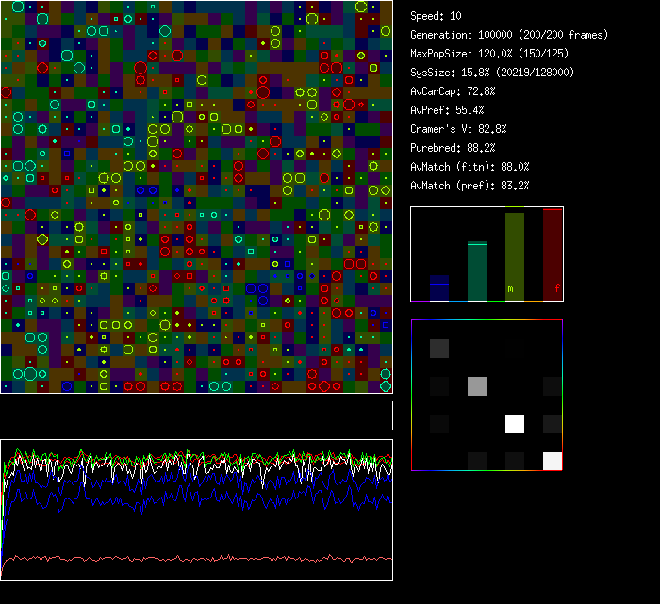Click the bottom-right white cell of the matrix
The image size is (660, 604).
pyautogui.click(x=553, y=461)
